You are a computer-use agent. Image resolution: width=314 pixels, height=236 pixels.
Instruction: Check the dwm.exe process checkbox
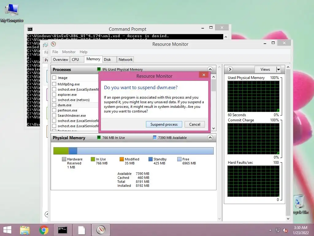(54, 105)
